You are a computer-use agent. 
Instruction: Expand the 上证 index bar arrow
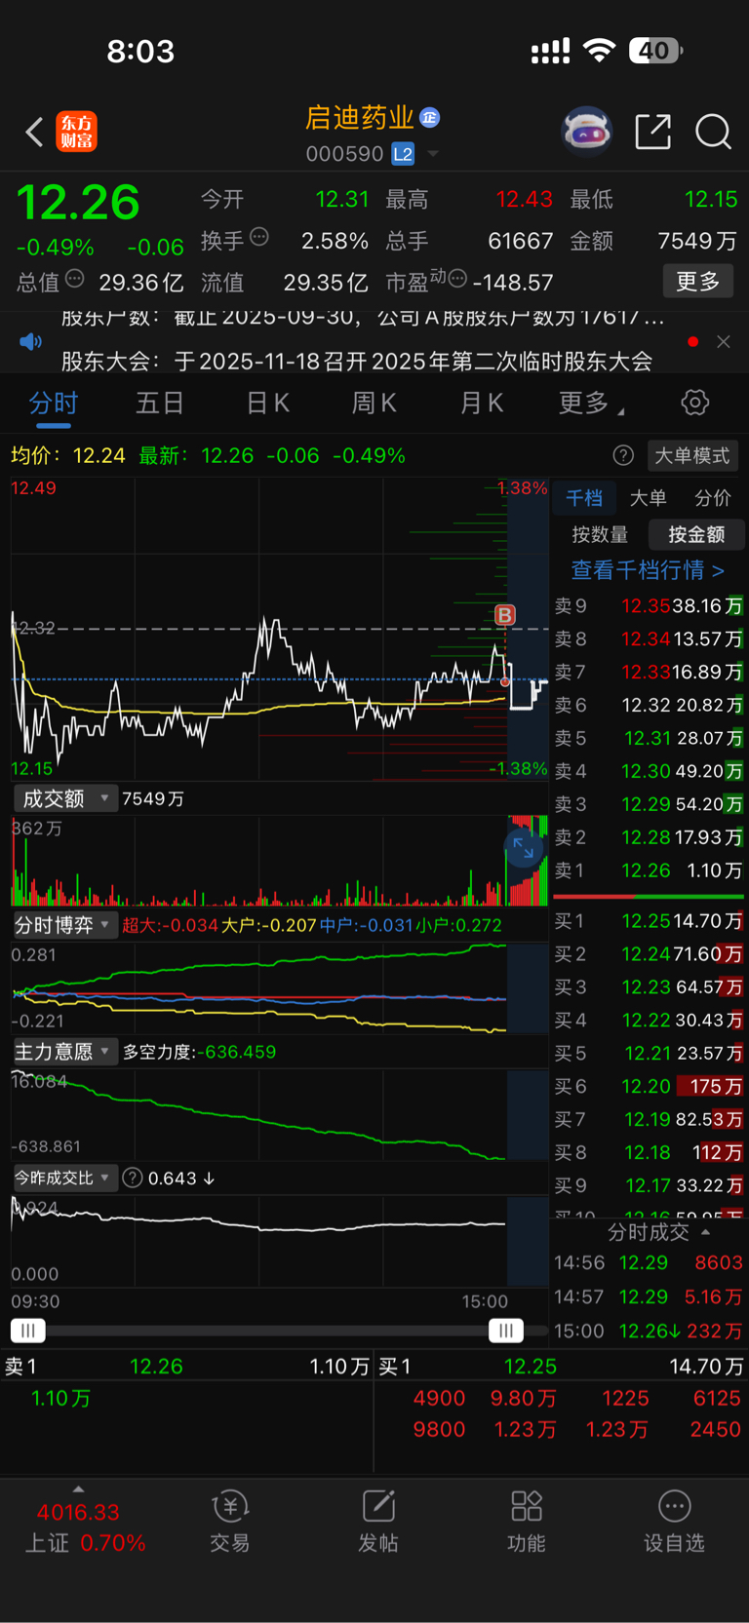tap(78, 1488)
